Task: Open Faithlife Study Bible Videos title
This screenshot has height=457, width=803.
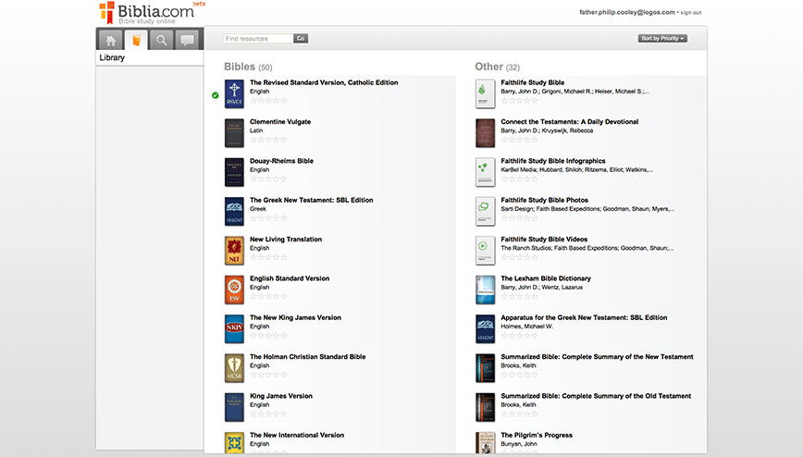Action: (x=544, y=240)
